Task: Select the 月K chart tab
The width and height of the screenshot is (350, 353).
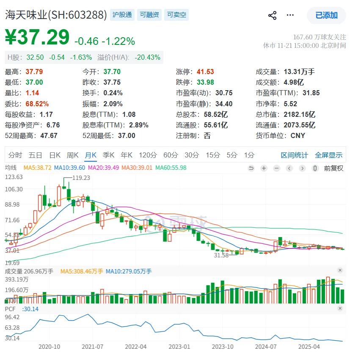Action: [x=91, y=155]
